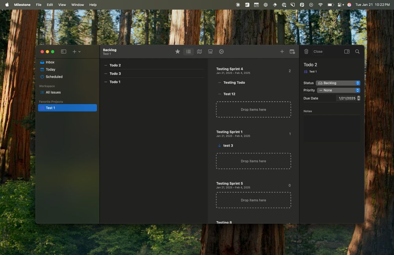Click the Due Date field showing 1/21/2025

(x=346, y=98)
